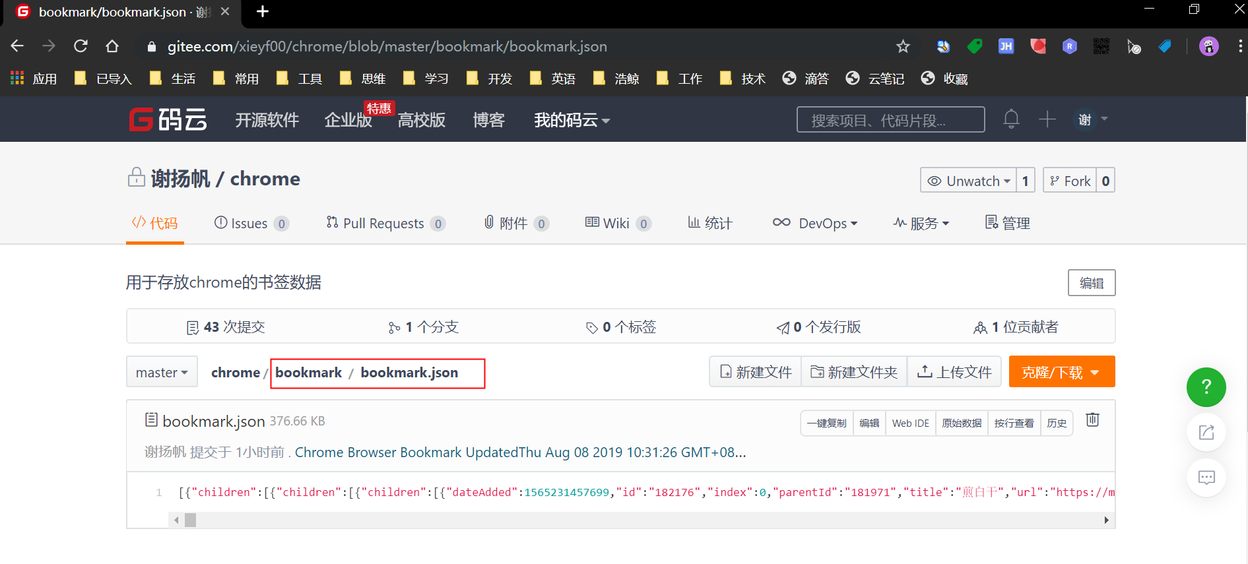Expand the DevOps menu
The width and height of the screenshot is (1248, 564).
tap(815, 224)
